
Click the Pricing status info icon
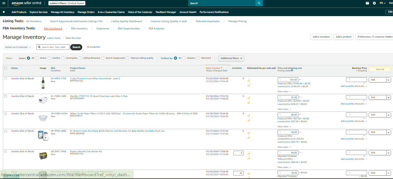pos(292,70)
